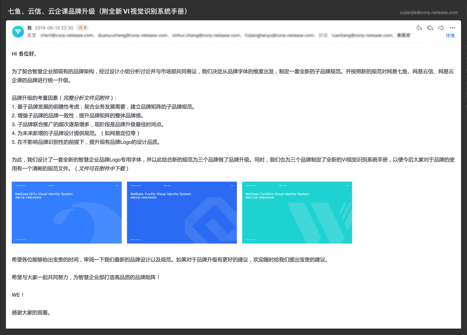Click the paperclip attachment badge showing 4

pos(82,27)
